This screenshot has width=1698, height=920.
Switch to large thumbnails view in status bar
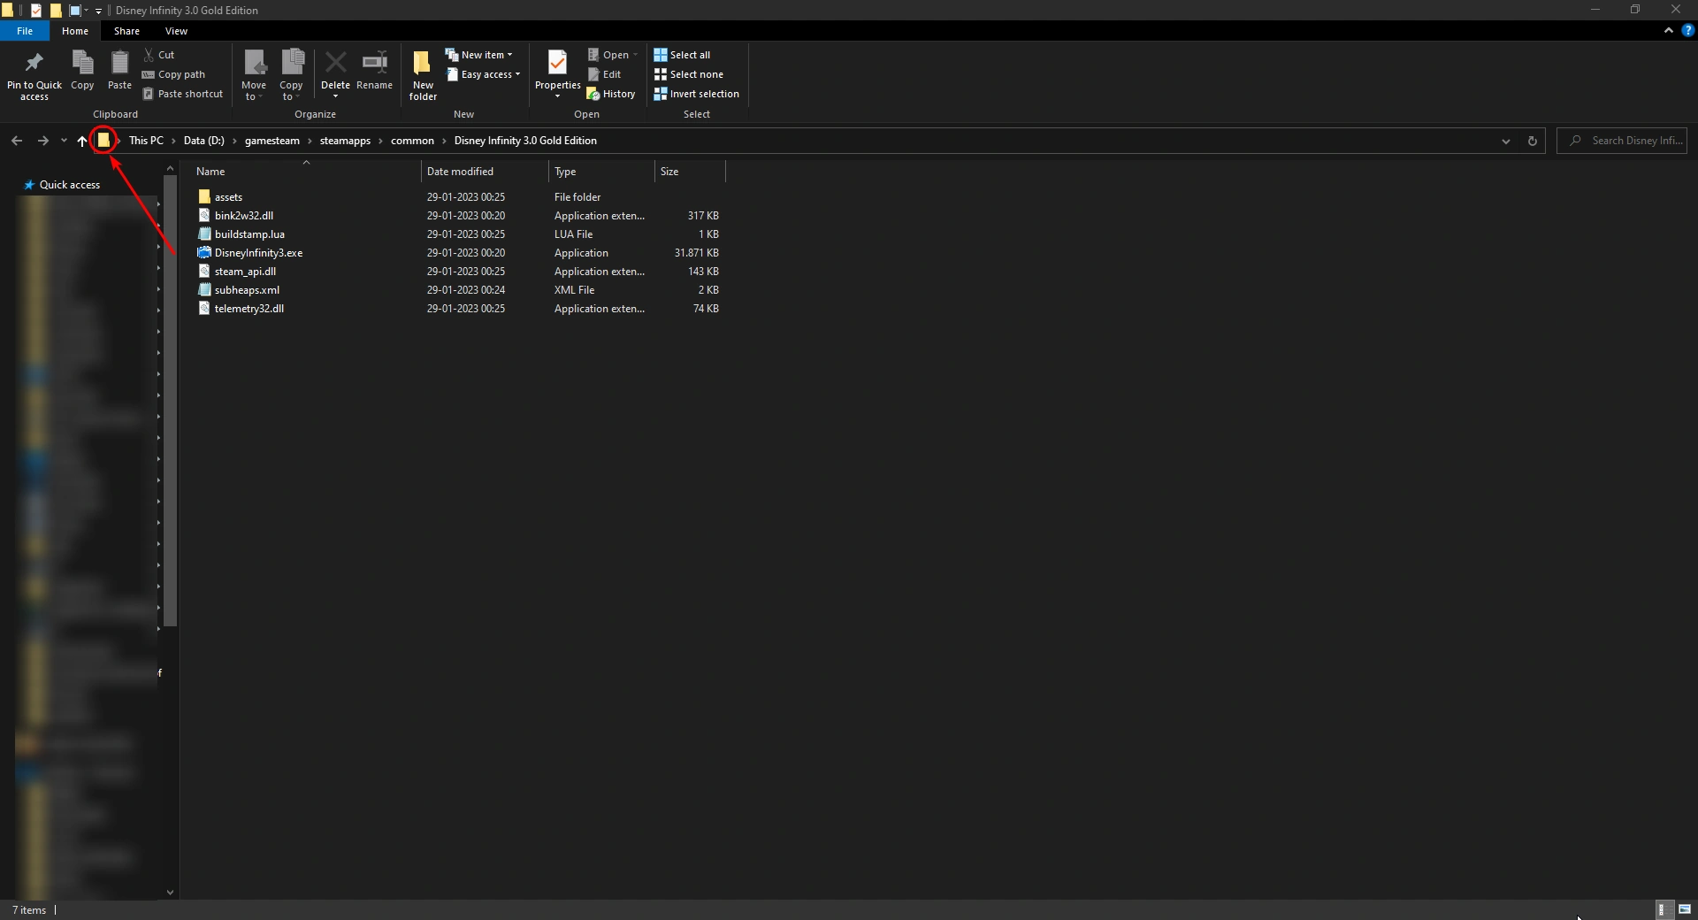(1685, 909)
